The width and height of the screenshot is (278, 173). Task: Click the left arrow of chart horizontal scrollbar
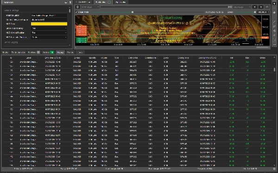[76, 48]
